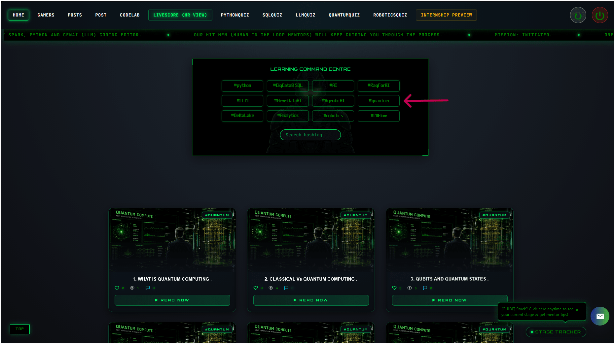Open the Stage Tracker button

[x=556, y=332]
